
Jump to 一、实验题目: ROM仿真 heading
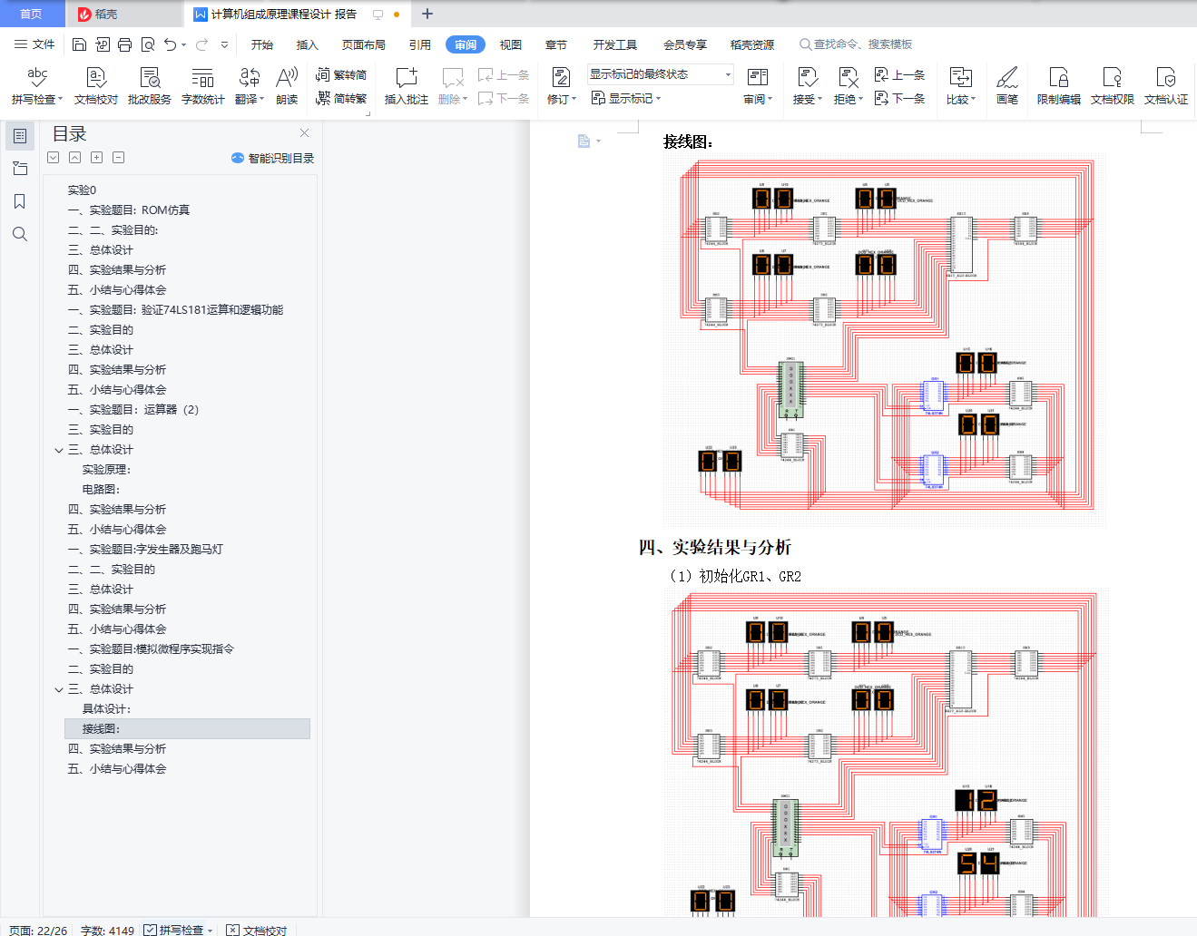[129, 210]
